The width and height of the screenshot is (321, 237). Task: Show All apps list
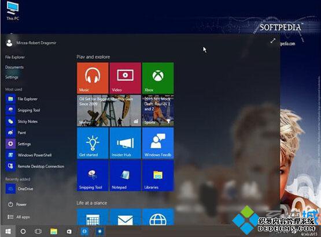pyautogui.click(x=19, y=217)
